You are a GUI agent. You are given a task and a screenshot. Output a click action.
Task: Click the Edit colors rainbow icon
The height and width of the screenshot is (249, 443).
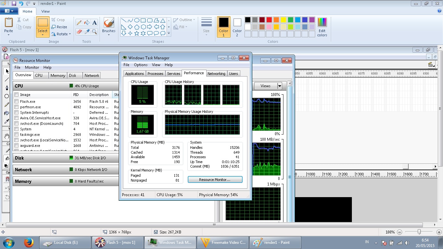coord(322,22)
